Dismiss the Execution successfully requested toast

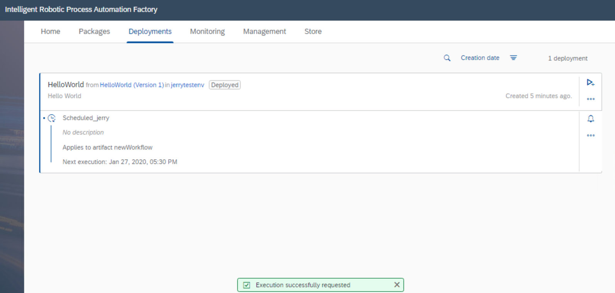coord(397,285)
